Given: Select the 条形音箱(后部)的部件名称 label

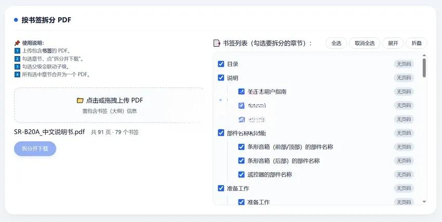Looking at the screenshot, I should point(283,161).
